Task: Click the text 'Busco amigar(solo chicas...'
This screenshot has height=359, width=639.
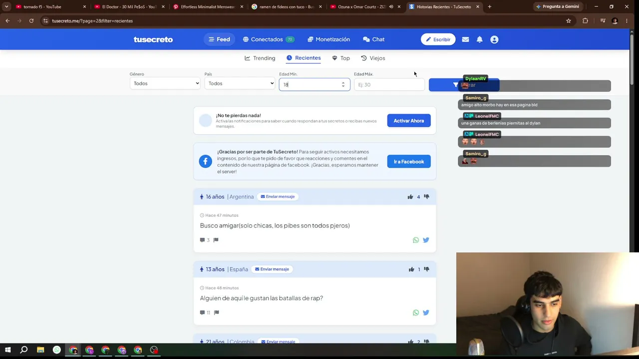Action: (x=275, y=225)
